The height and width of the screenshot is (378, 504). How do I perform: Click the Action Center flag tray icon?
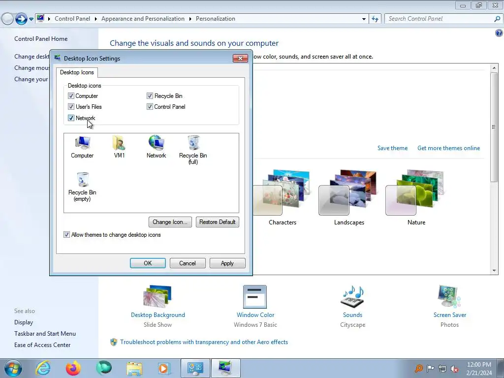[x=430, y=368]
